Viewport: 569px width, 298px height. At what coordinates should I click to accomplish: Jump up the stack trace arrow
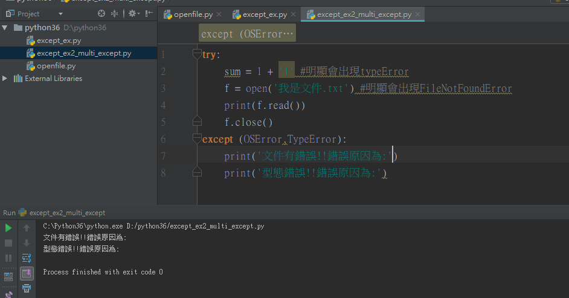(x=27, y=228)
